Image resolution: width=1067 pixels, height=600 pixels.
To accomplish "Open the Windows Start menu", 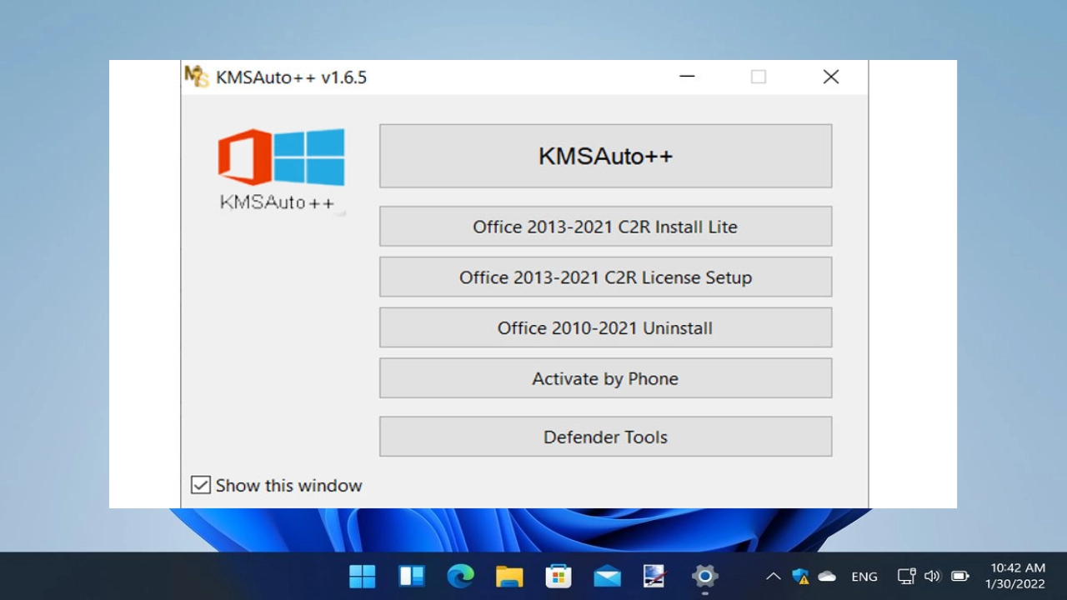I will coord(363,576).
